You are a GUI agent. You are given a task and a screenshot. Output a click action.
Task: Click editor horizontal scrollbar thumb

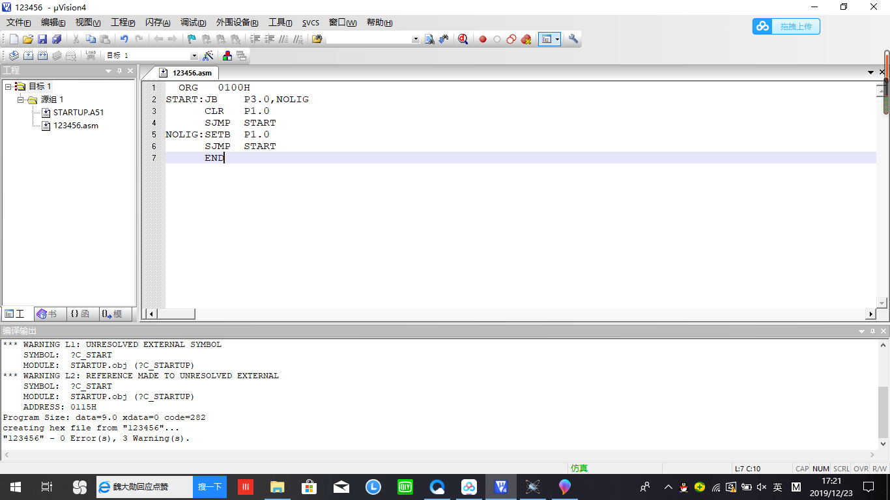176,314
